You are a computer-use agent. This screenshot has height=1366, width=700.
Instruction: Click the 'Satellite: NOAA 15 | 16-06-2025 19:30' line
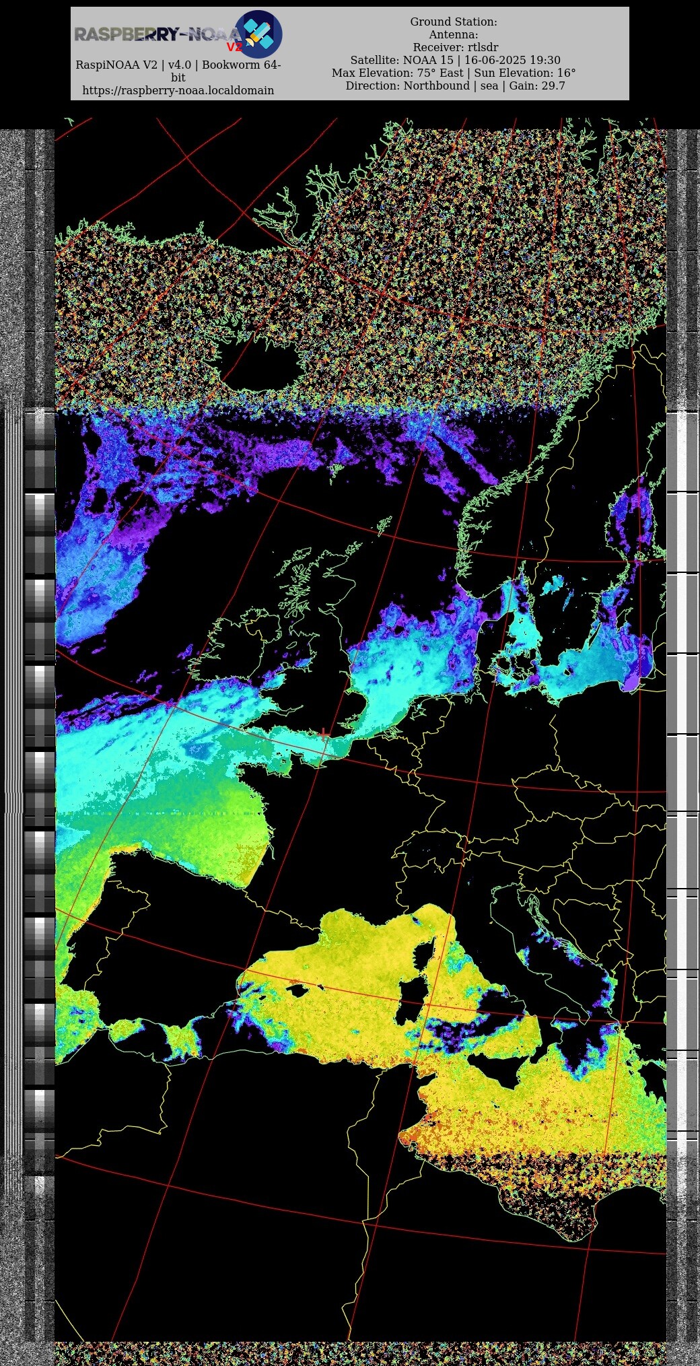455,60
